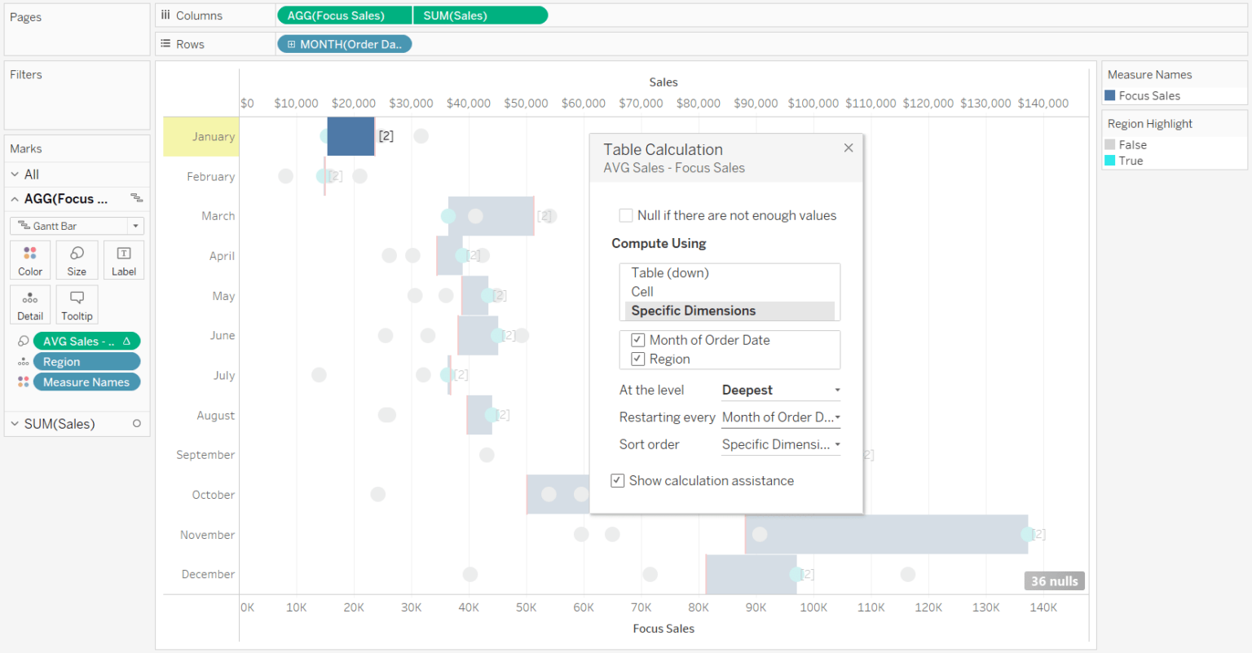Open the Restarting every dropdown
Screen dimensions: 1252x653
tap(779, 417)
